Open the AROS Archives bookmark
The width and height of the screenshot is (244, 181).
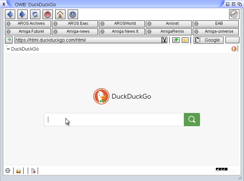28,24
